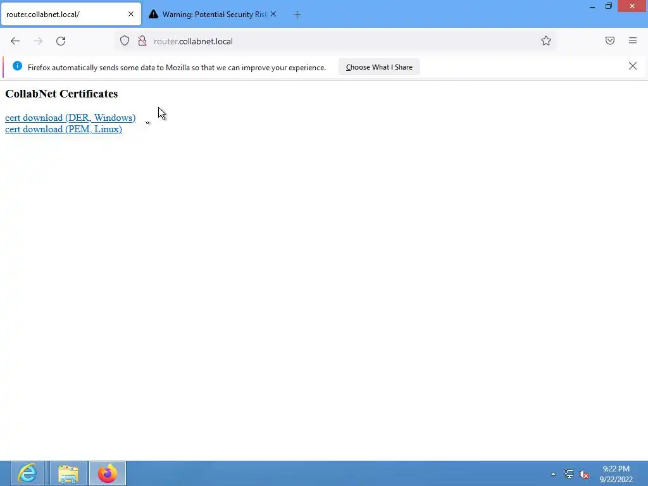Download the PEM Linux certificate
The image size is (648, 486).
(x=64, y=129)
